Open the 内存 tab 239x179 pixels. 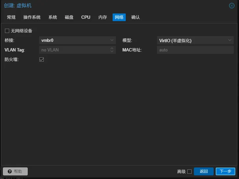tap(103, 17)
